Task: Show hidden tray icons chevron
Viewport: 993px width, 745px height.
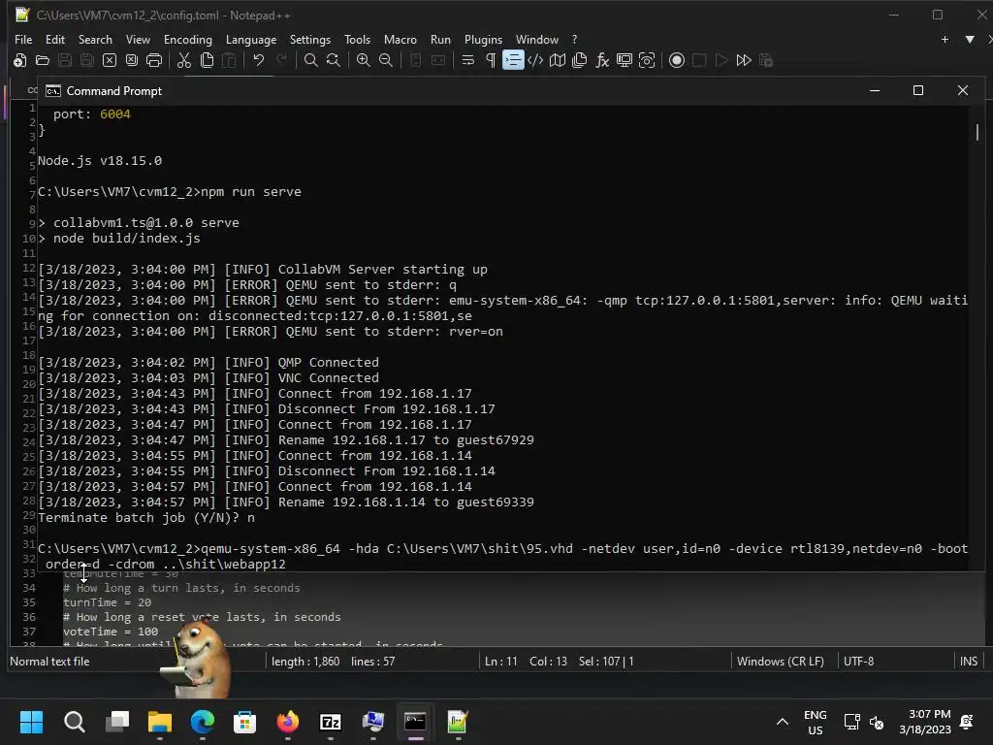Action: (x=783, y=722)
